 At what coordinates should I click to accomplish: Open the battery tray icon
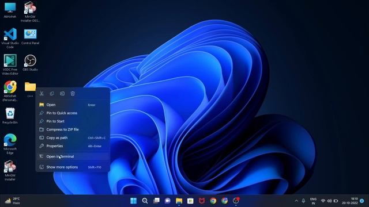click(x=336, y=201)
